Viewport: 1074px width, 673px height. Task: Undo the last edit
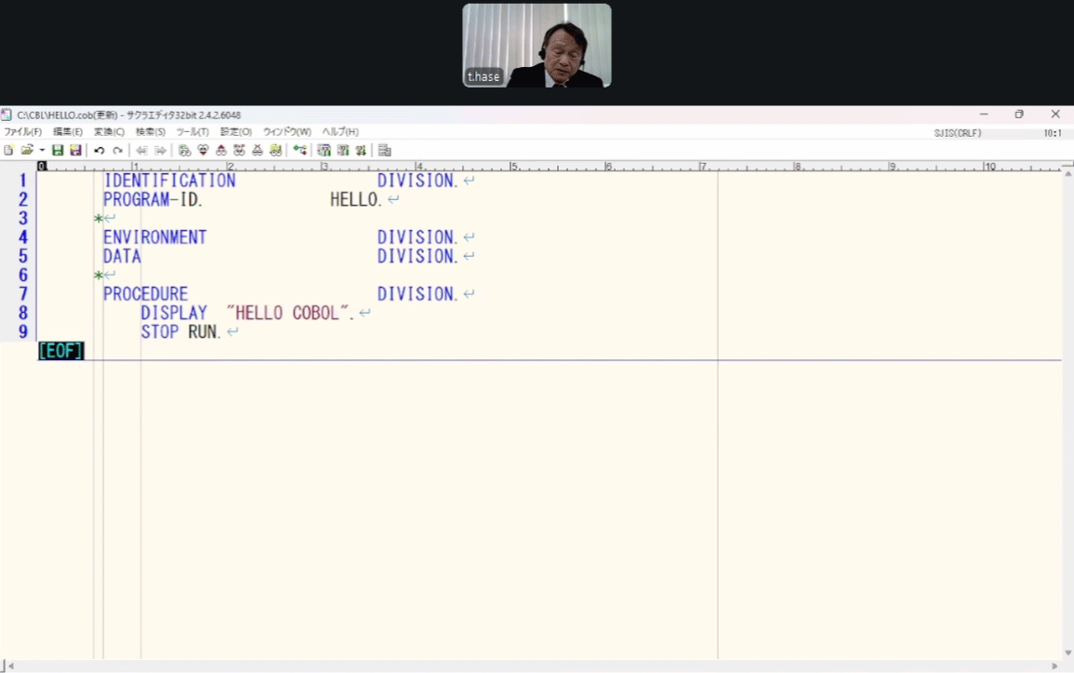[99, 150]
